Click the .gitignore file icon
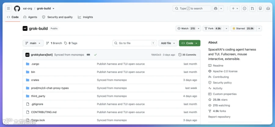 (28, 104)
